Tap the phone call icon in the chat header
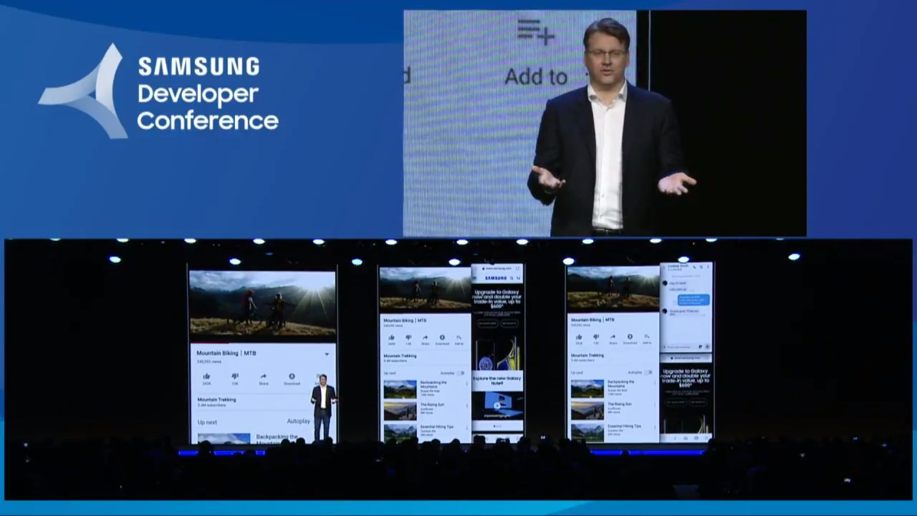Image resolution: width=917 pixels, height=516 pixels. point(694,267)
